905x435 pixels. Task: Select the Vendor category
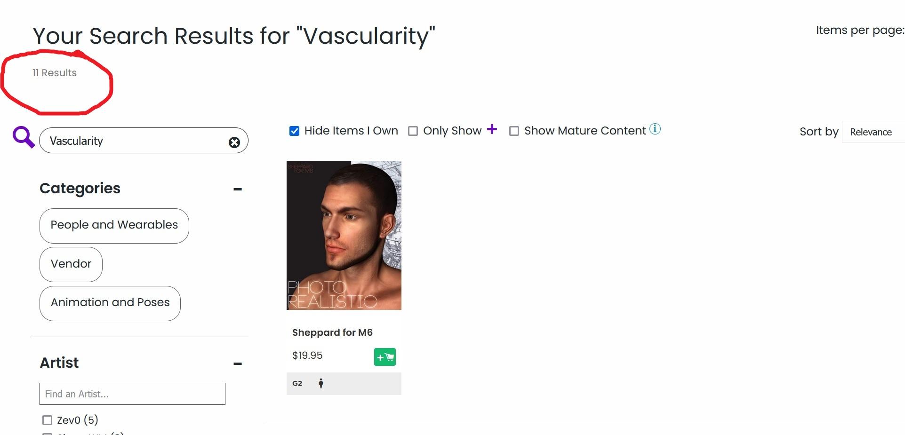click(x=71, y=264)
